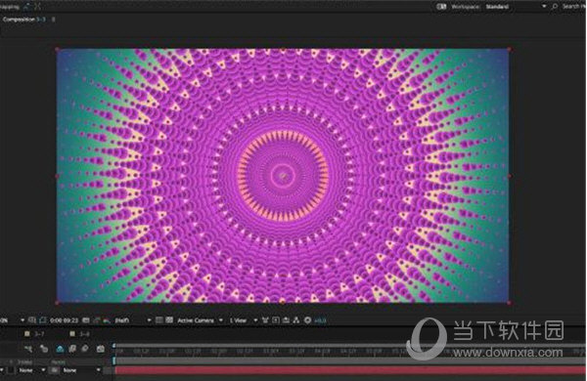Viewport: 587px width, 381px height.
Task: Open the (Half) resolution dropdown
Action: click(x=132, y=320)
